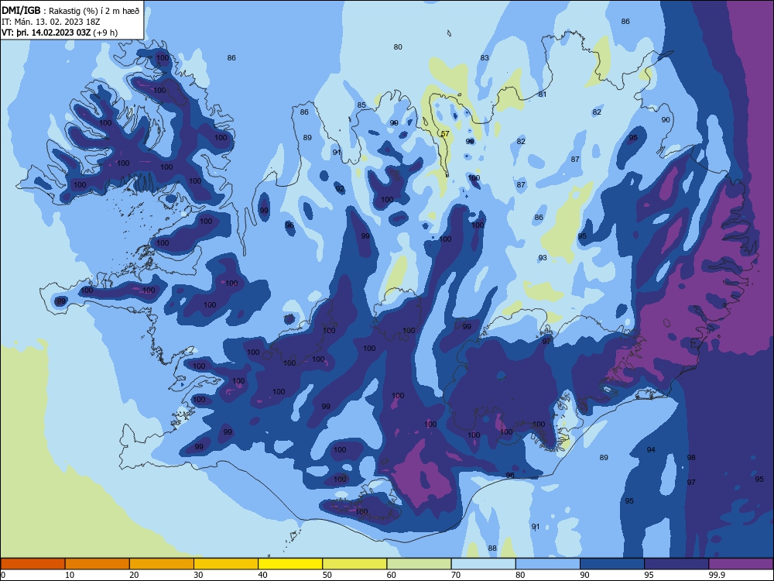Click the '88' humidity value on the map
Image resolution: width=774 pixels, height=581 pixels.
coord(492,548)
